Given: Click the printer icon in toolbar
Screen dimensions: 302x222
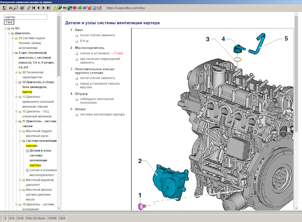Looking at the screenshot, I should click(x=21, y=8).
